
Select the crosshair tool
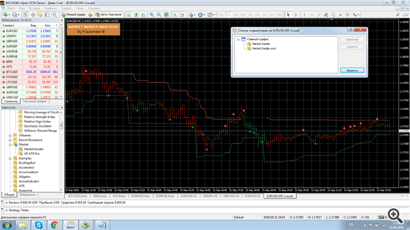[x=295, y=15]
